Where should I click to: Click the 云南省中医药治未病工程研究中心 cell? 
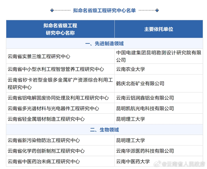pyautogui.click(x=44, y=161)
